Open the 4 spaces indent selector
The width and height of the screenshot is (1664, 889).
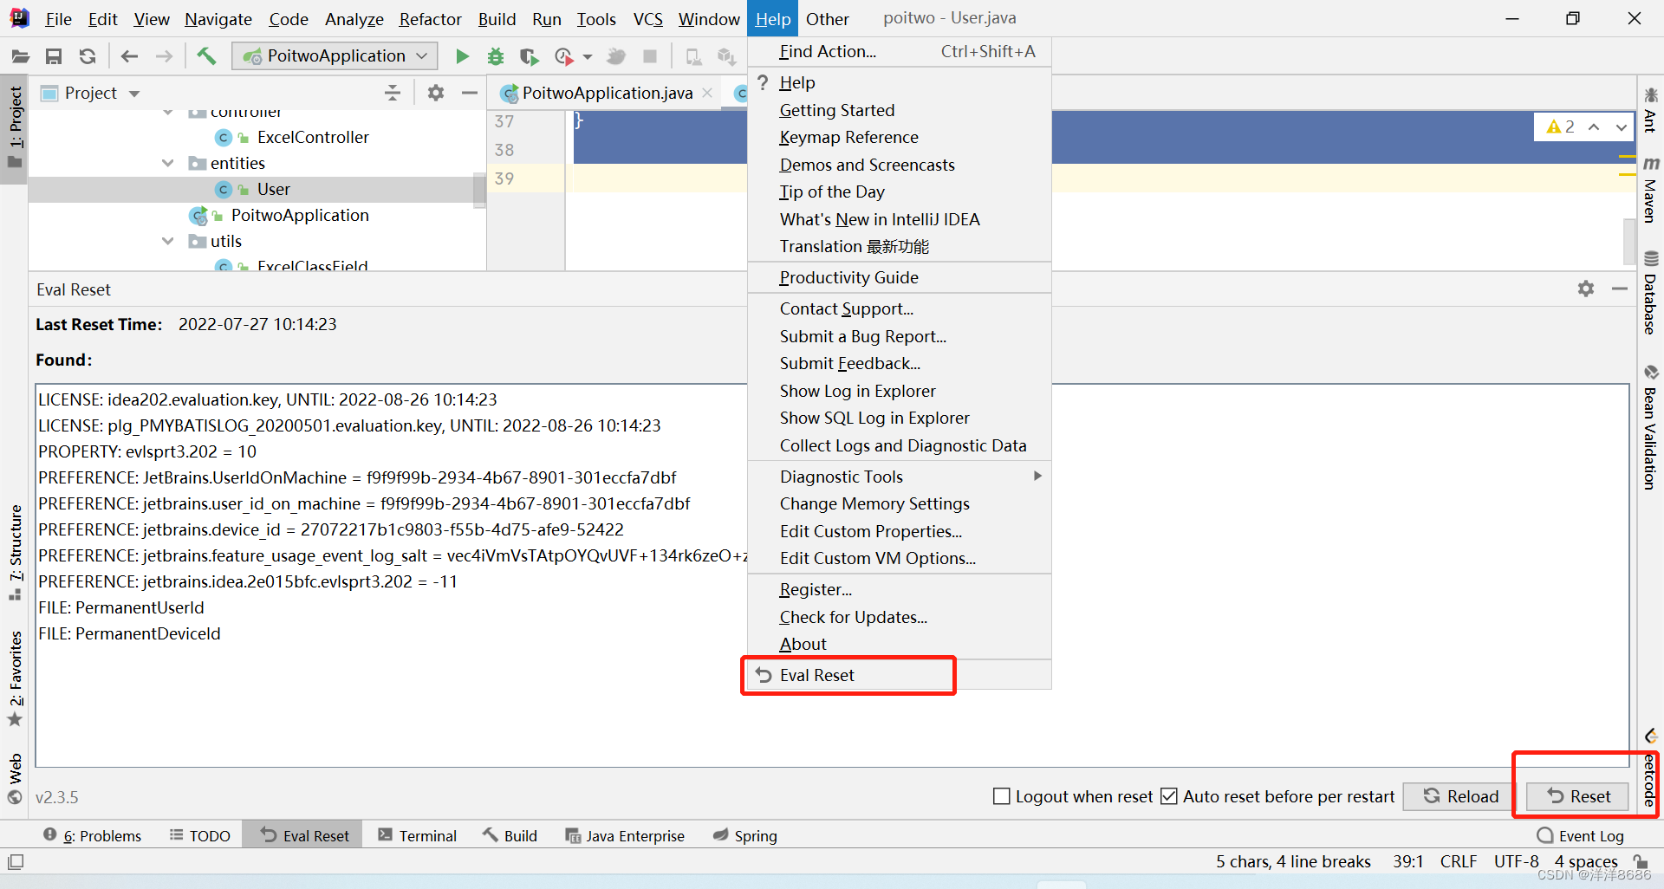pos(1585,861)
